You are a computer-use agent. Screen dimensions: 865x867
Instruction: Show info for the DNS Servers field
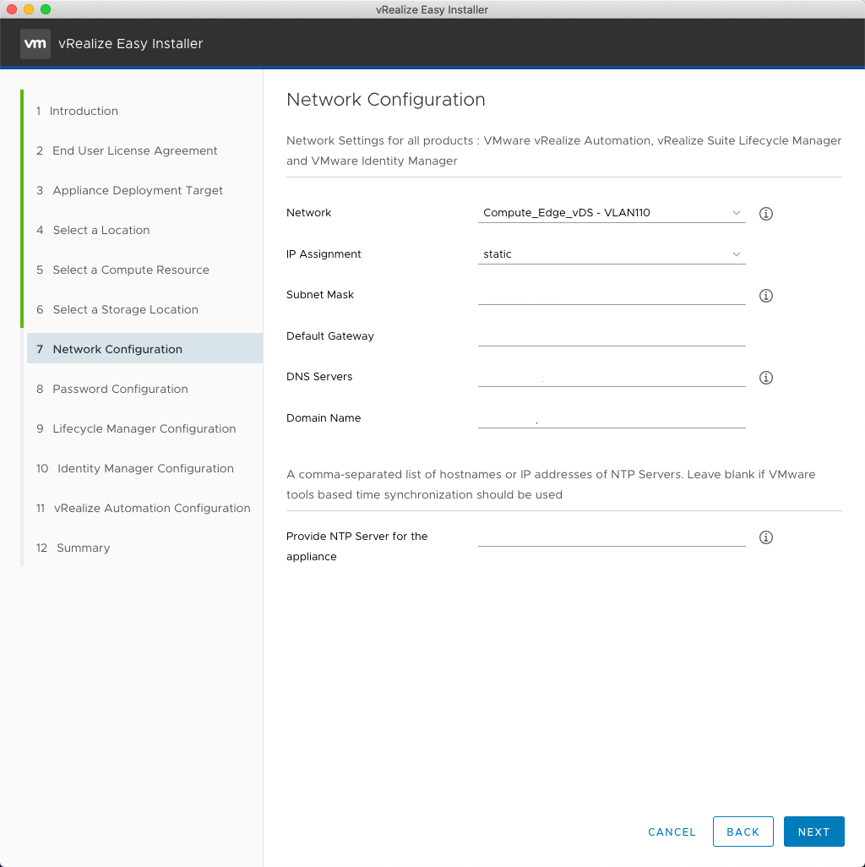[x=765, y=378]
